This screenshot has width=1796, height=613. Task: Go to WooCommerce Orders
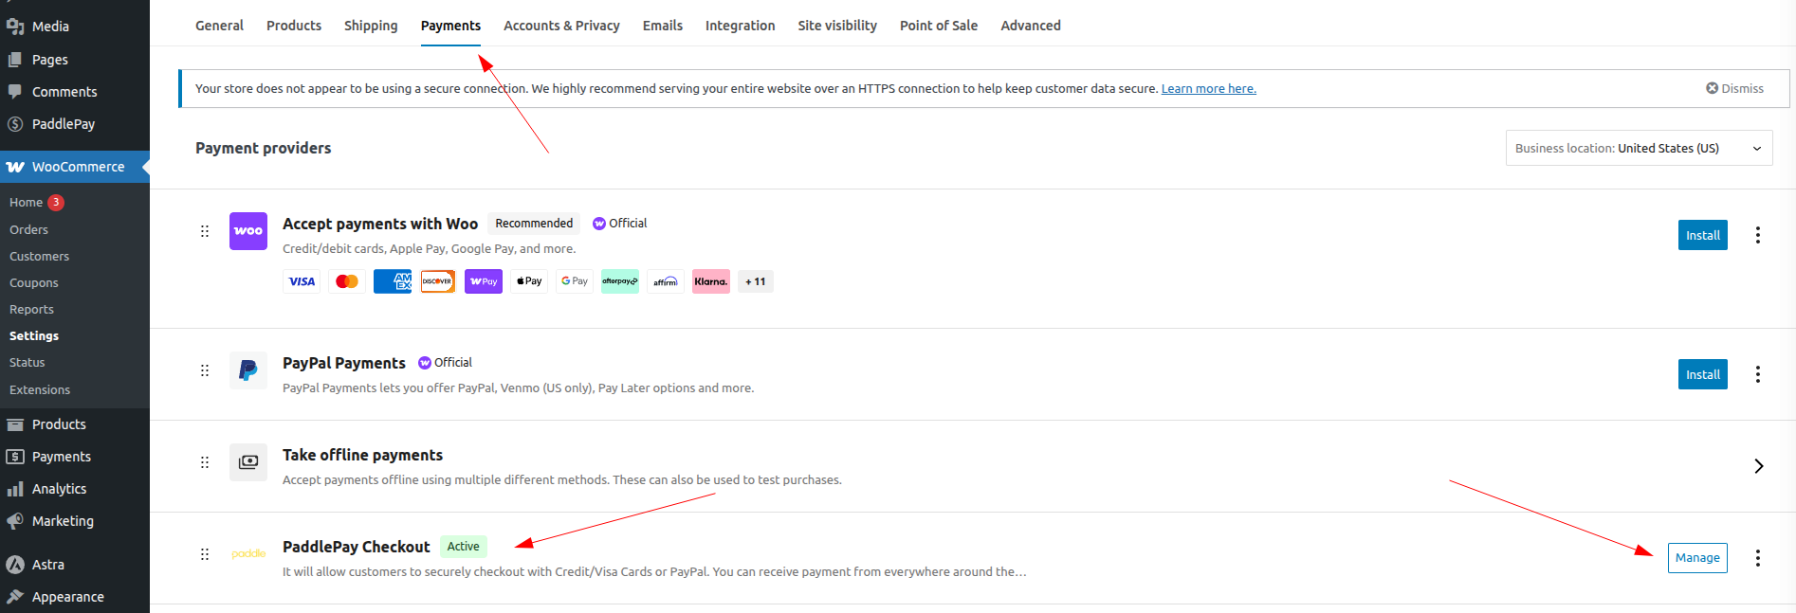click(x=28, y=229)
